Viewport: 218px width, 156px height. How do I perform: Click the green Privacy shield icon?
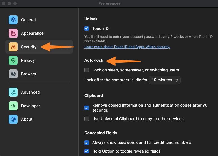coord(13,60)
